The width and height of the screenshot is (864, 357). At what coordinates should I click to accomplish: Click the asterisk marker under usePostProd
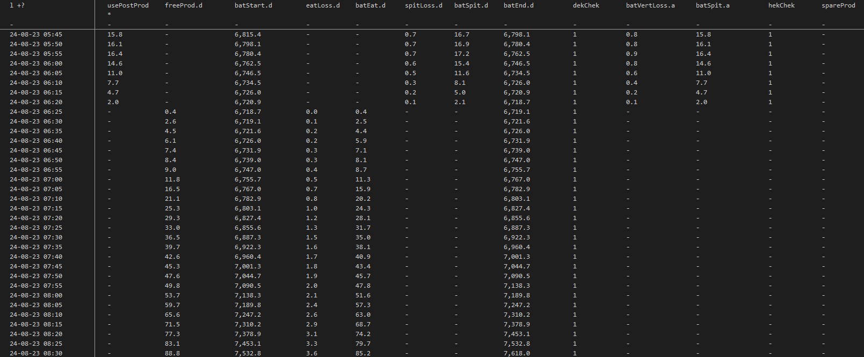[x=109, y=15]
